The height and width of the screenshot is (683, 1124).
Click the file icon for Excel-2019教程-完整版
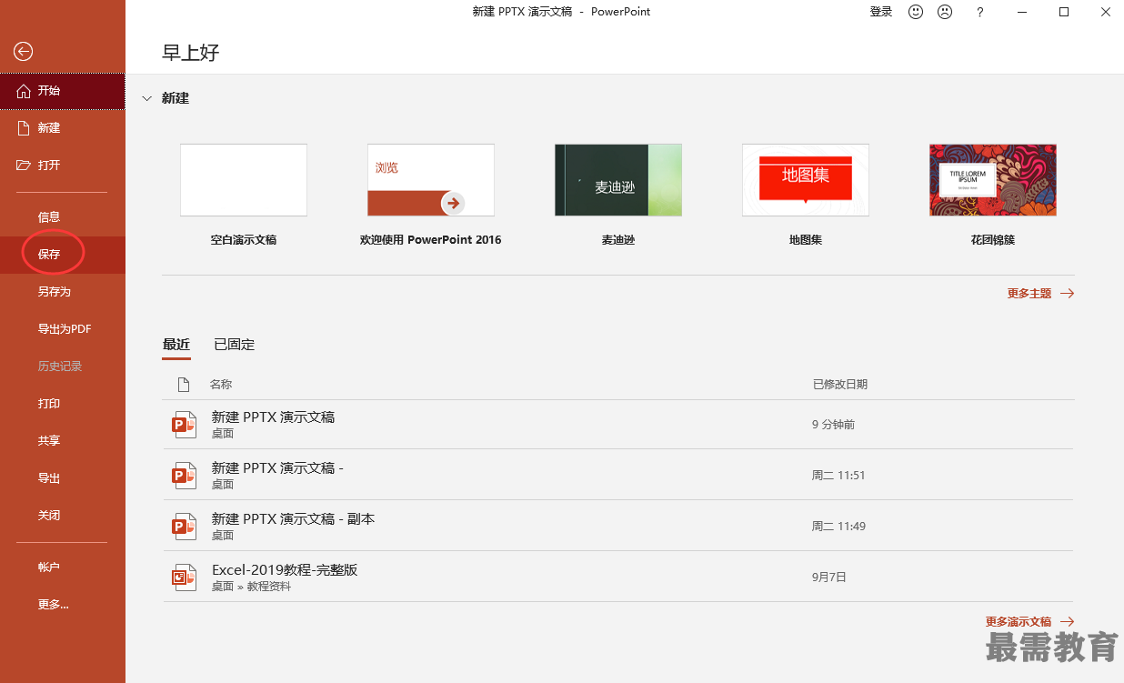(x=185, y=578)
